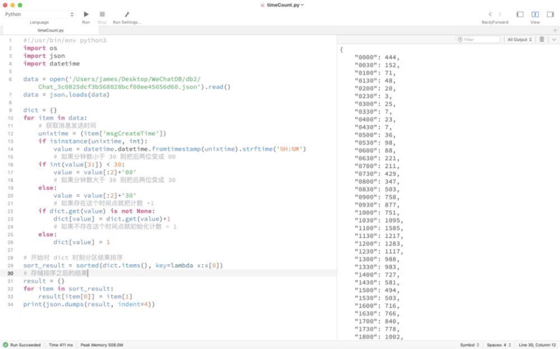Click output row "1100": 1585

[x=379, y=228]
